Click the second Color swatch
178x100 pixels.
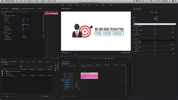click(x=155, y=19)
